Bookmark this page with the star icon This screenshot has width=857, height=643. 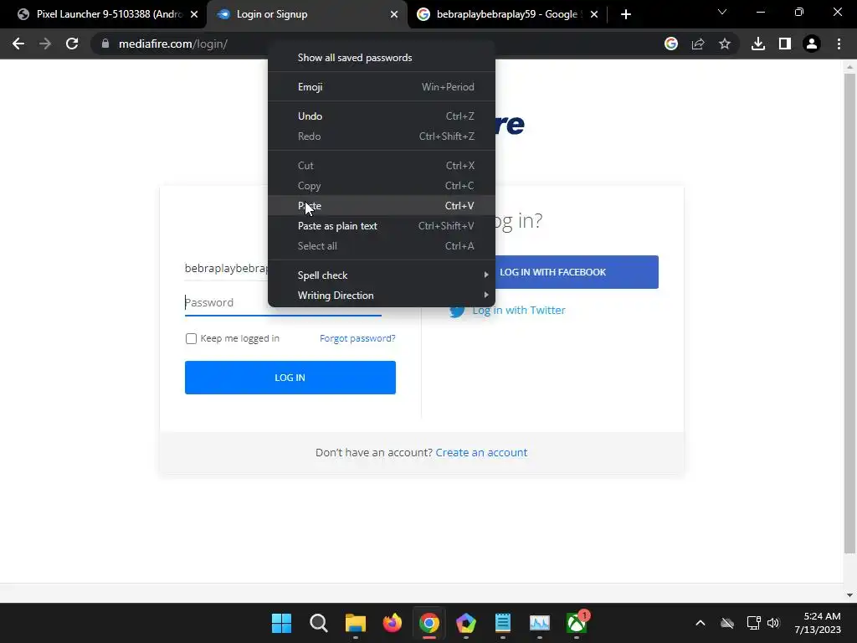725,44
